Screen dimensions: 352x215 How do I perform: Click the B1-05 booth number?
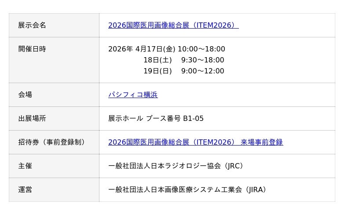point(193,119)
